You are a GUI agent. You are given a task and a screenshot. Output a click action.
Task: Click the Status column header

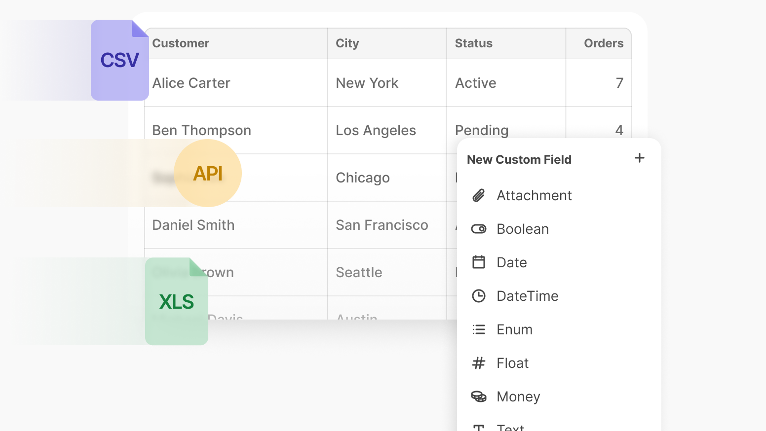pos(473,43)
